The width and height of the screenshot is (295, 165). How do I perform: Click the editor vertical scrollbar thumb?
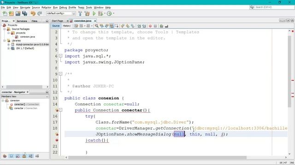(289, 71)
